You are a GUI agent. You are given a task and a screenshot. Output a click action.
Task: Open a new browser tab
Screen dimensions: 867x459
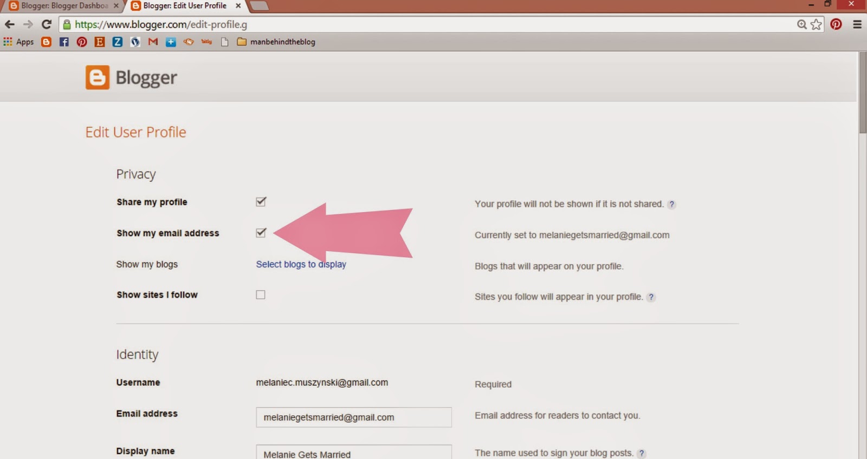point(259,6)
